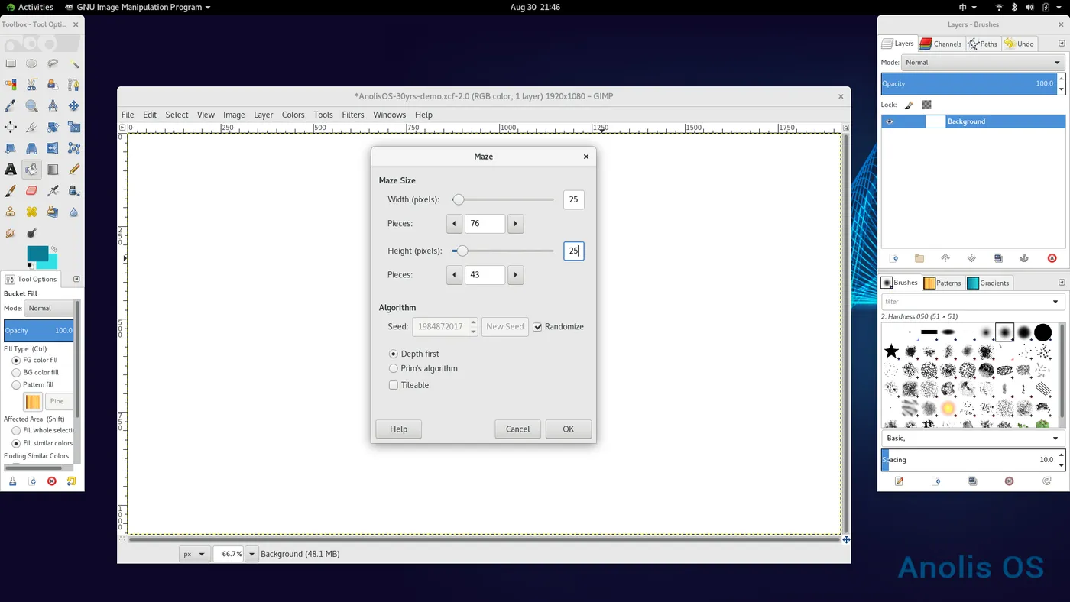This screenshot has width=1070, height=602.
Task: Click the Width (pixels) slider
Action: pyautogui.click(x=503, y=199)
